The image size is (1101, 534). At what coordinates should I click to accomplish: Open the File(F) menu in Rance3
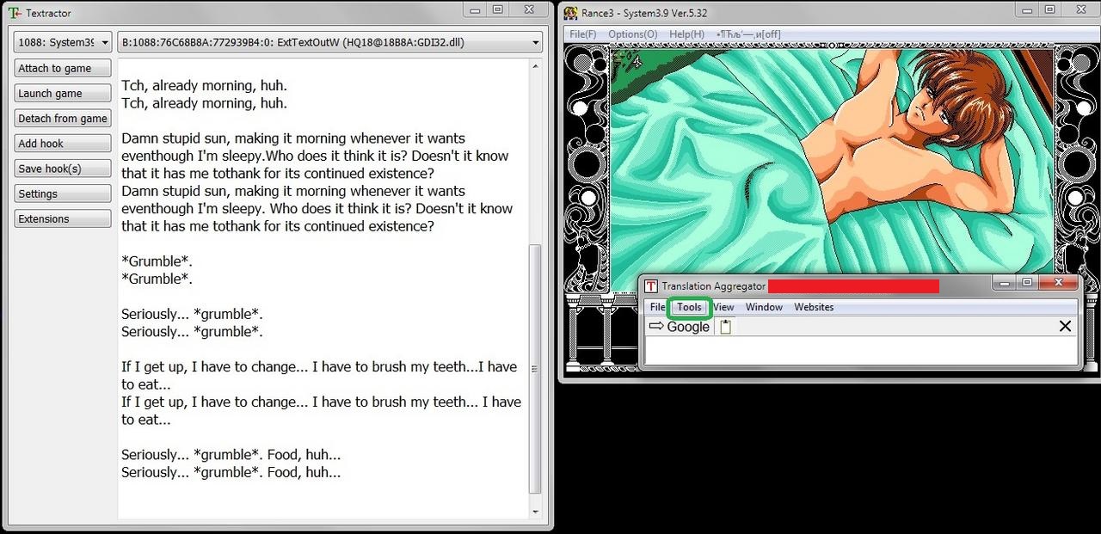(582, 34)
